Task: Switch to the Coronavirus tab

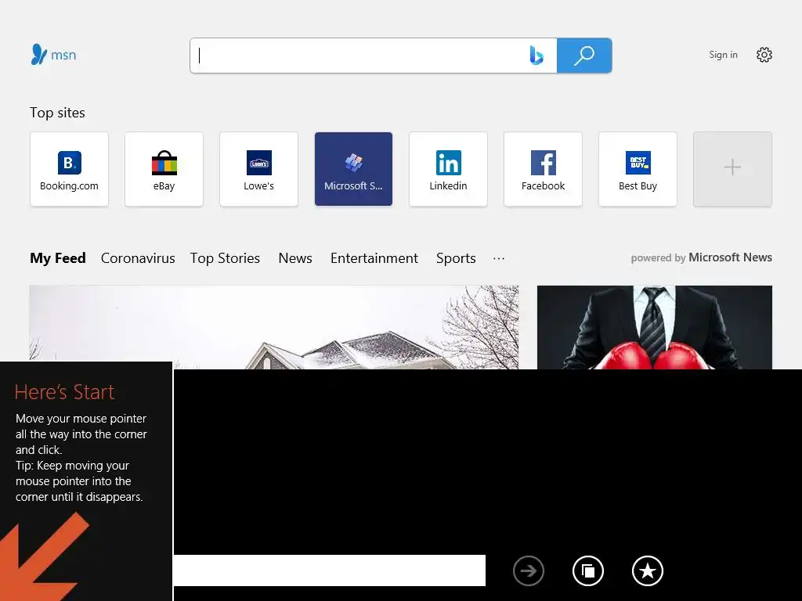Action: coord(138,258)
